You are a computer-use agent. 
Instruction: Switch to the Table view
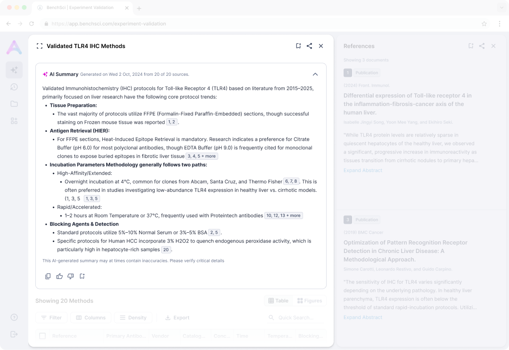tap(279, 301)
